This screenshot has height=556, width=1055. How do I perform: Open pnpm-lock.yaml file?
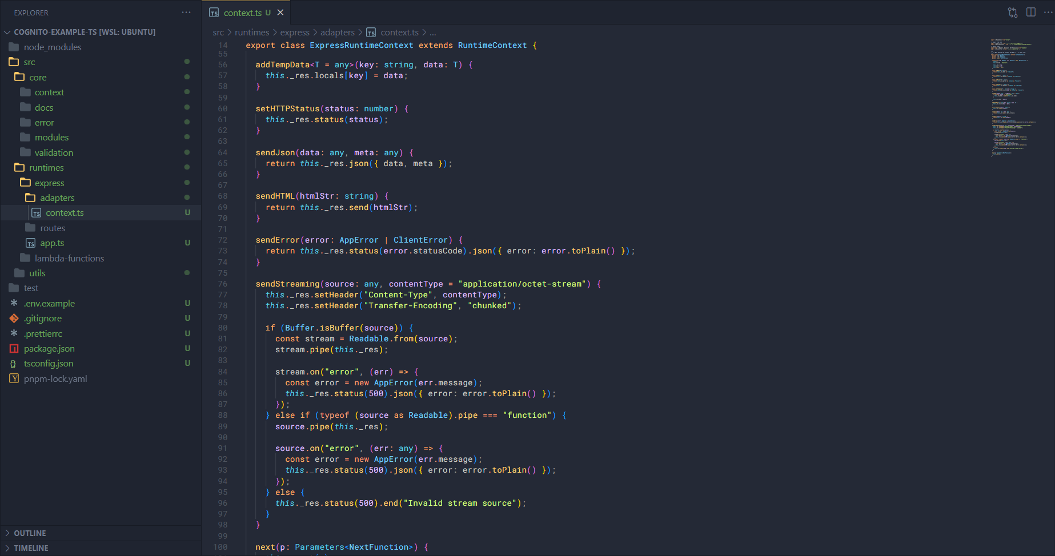(55, 379)
